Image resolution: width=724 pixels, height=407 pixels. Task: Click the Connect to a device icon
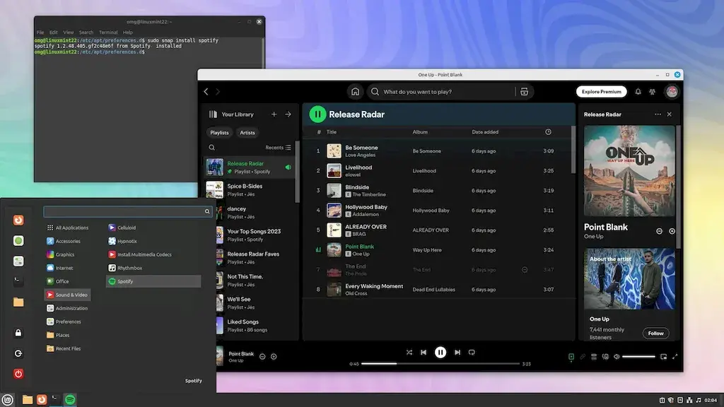(x=605, y=356)
